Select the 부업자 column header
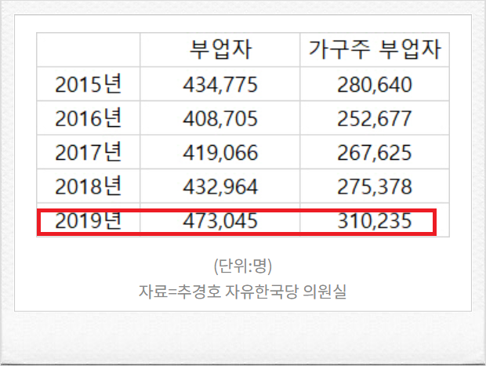The height and width of the screenshot is (366, 486). click(x=220, y=49)
